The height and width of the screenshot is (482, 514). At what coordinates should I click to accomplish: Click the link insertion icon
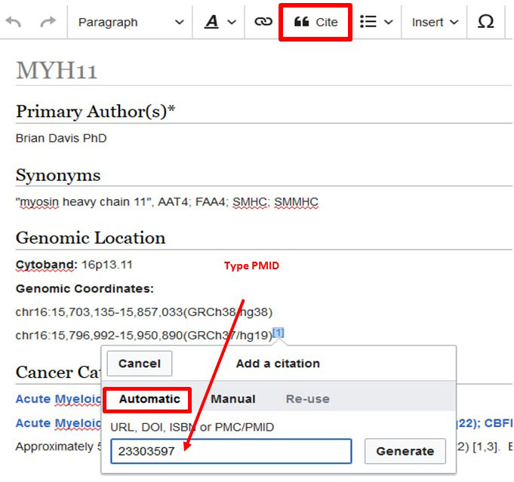tap(263, 22)
